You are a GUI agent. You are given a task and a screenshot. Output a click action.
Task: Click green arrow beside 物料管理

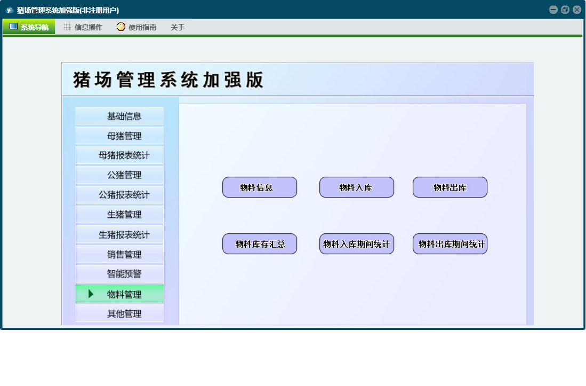pos(91,294)
